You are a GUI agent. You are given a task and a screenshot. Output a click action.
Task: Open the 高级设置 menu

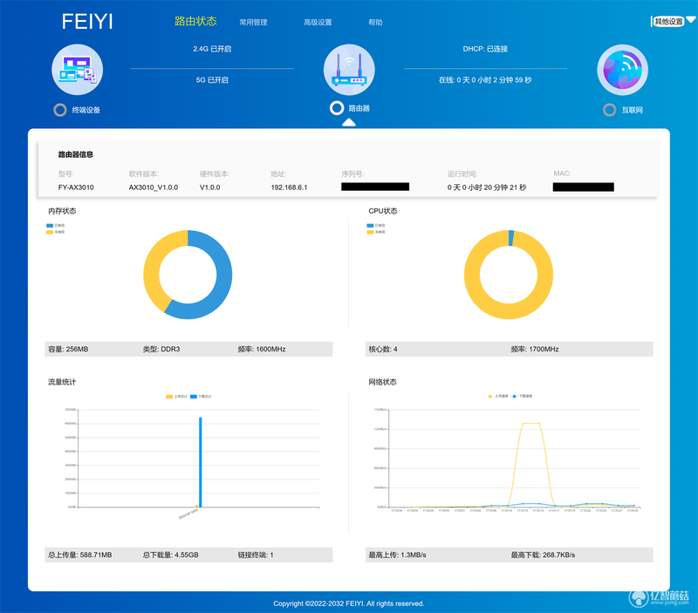click(318, 23)
